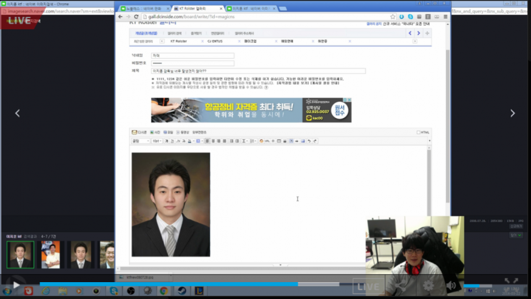Image resolution: width=531 pixels, height=299 pixels.
Task: Open the Chrome menu hamburger icon
Action: (445, 17)
